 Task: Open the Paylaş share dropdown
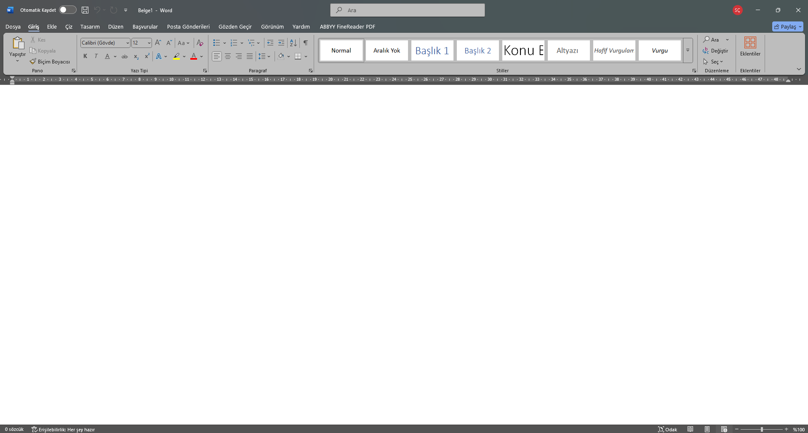(x=788, y=26)
